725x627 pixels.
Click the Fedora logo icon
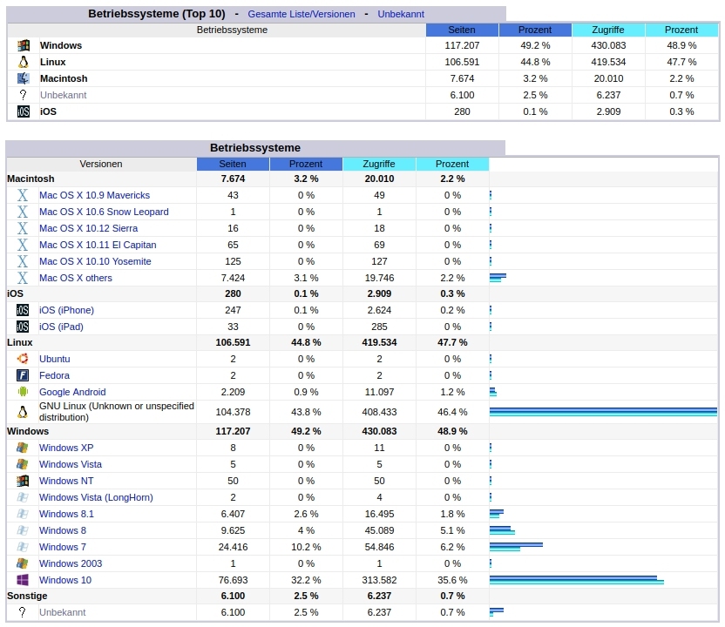[x=22, y=375]
